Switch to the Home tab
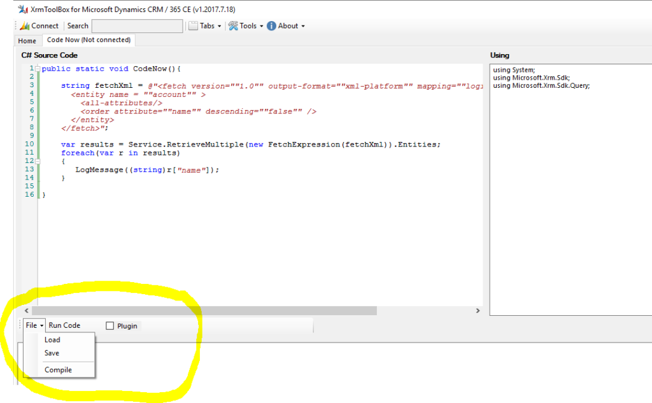 [27, 41]
